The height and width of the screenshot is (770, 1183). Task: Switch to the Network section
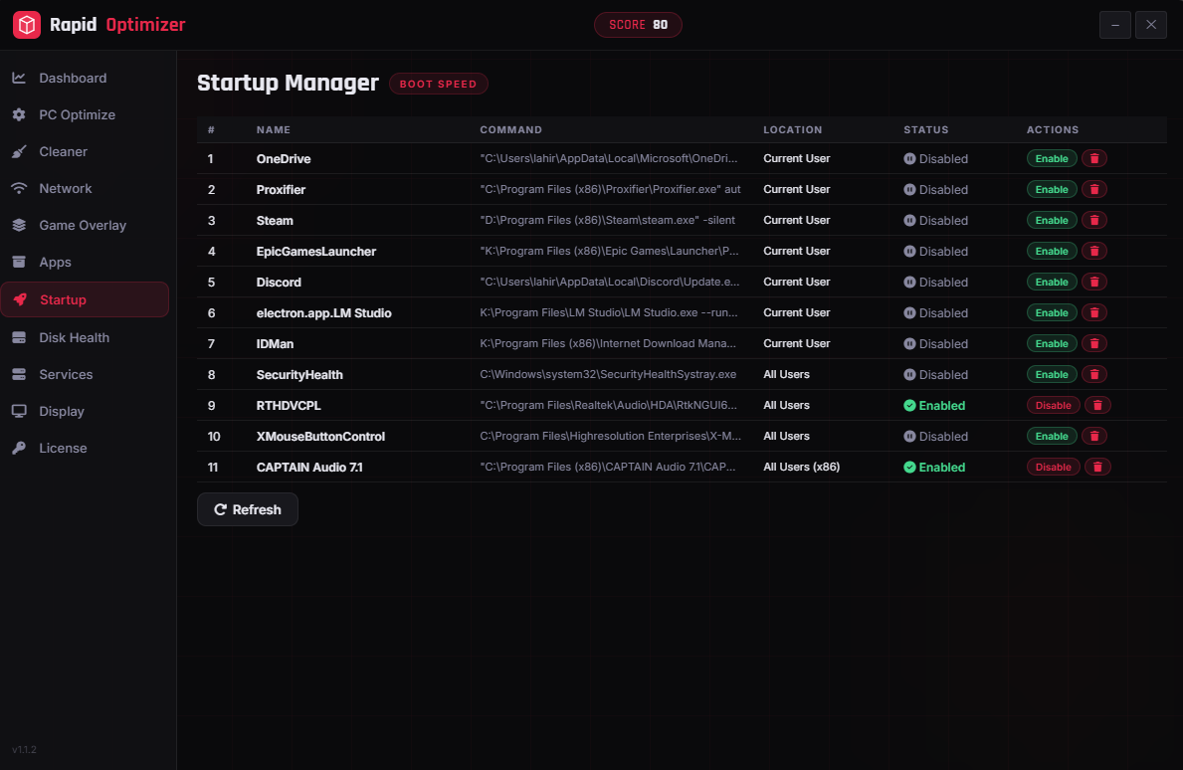click(85, 189)
